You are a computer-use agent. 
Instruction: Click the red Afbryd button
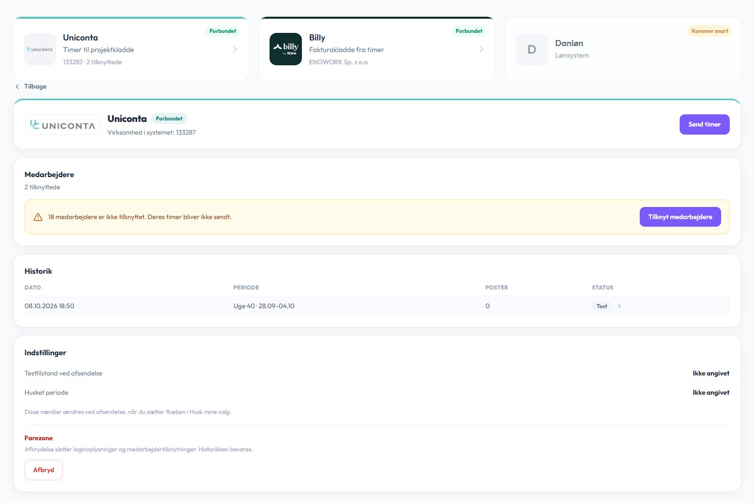coord(43,470)
